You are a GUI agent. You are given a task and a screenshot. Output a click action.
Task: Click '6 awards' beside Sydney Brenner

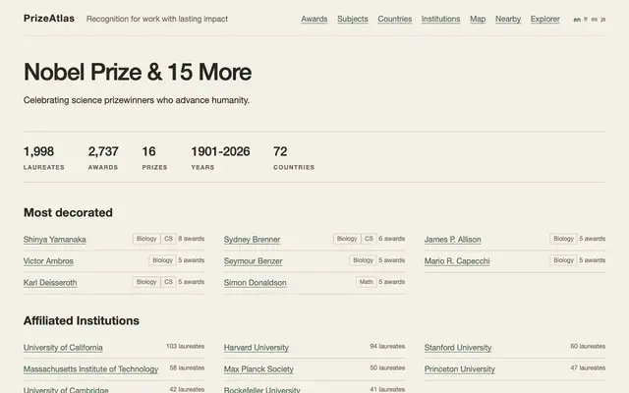click(392, 239)
